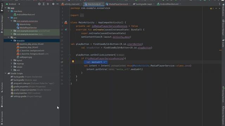Open Project panel gear options

pos(53,4)
